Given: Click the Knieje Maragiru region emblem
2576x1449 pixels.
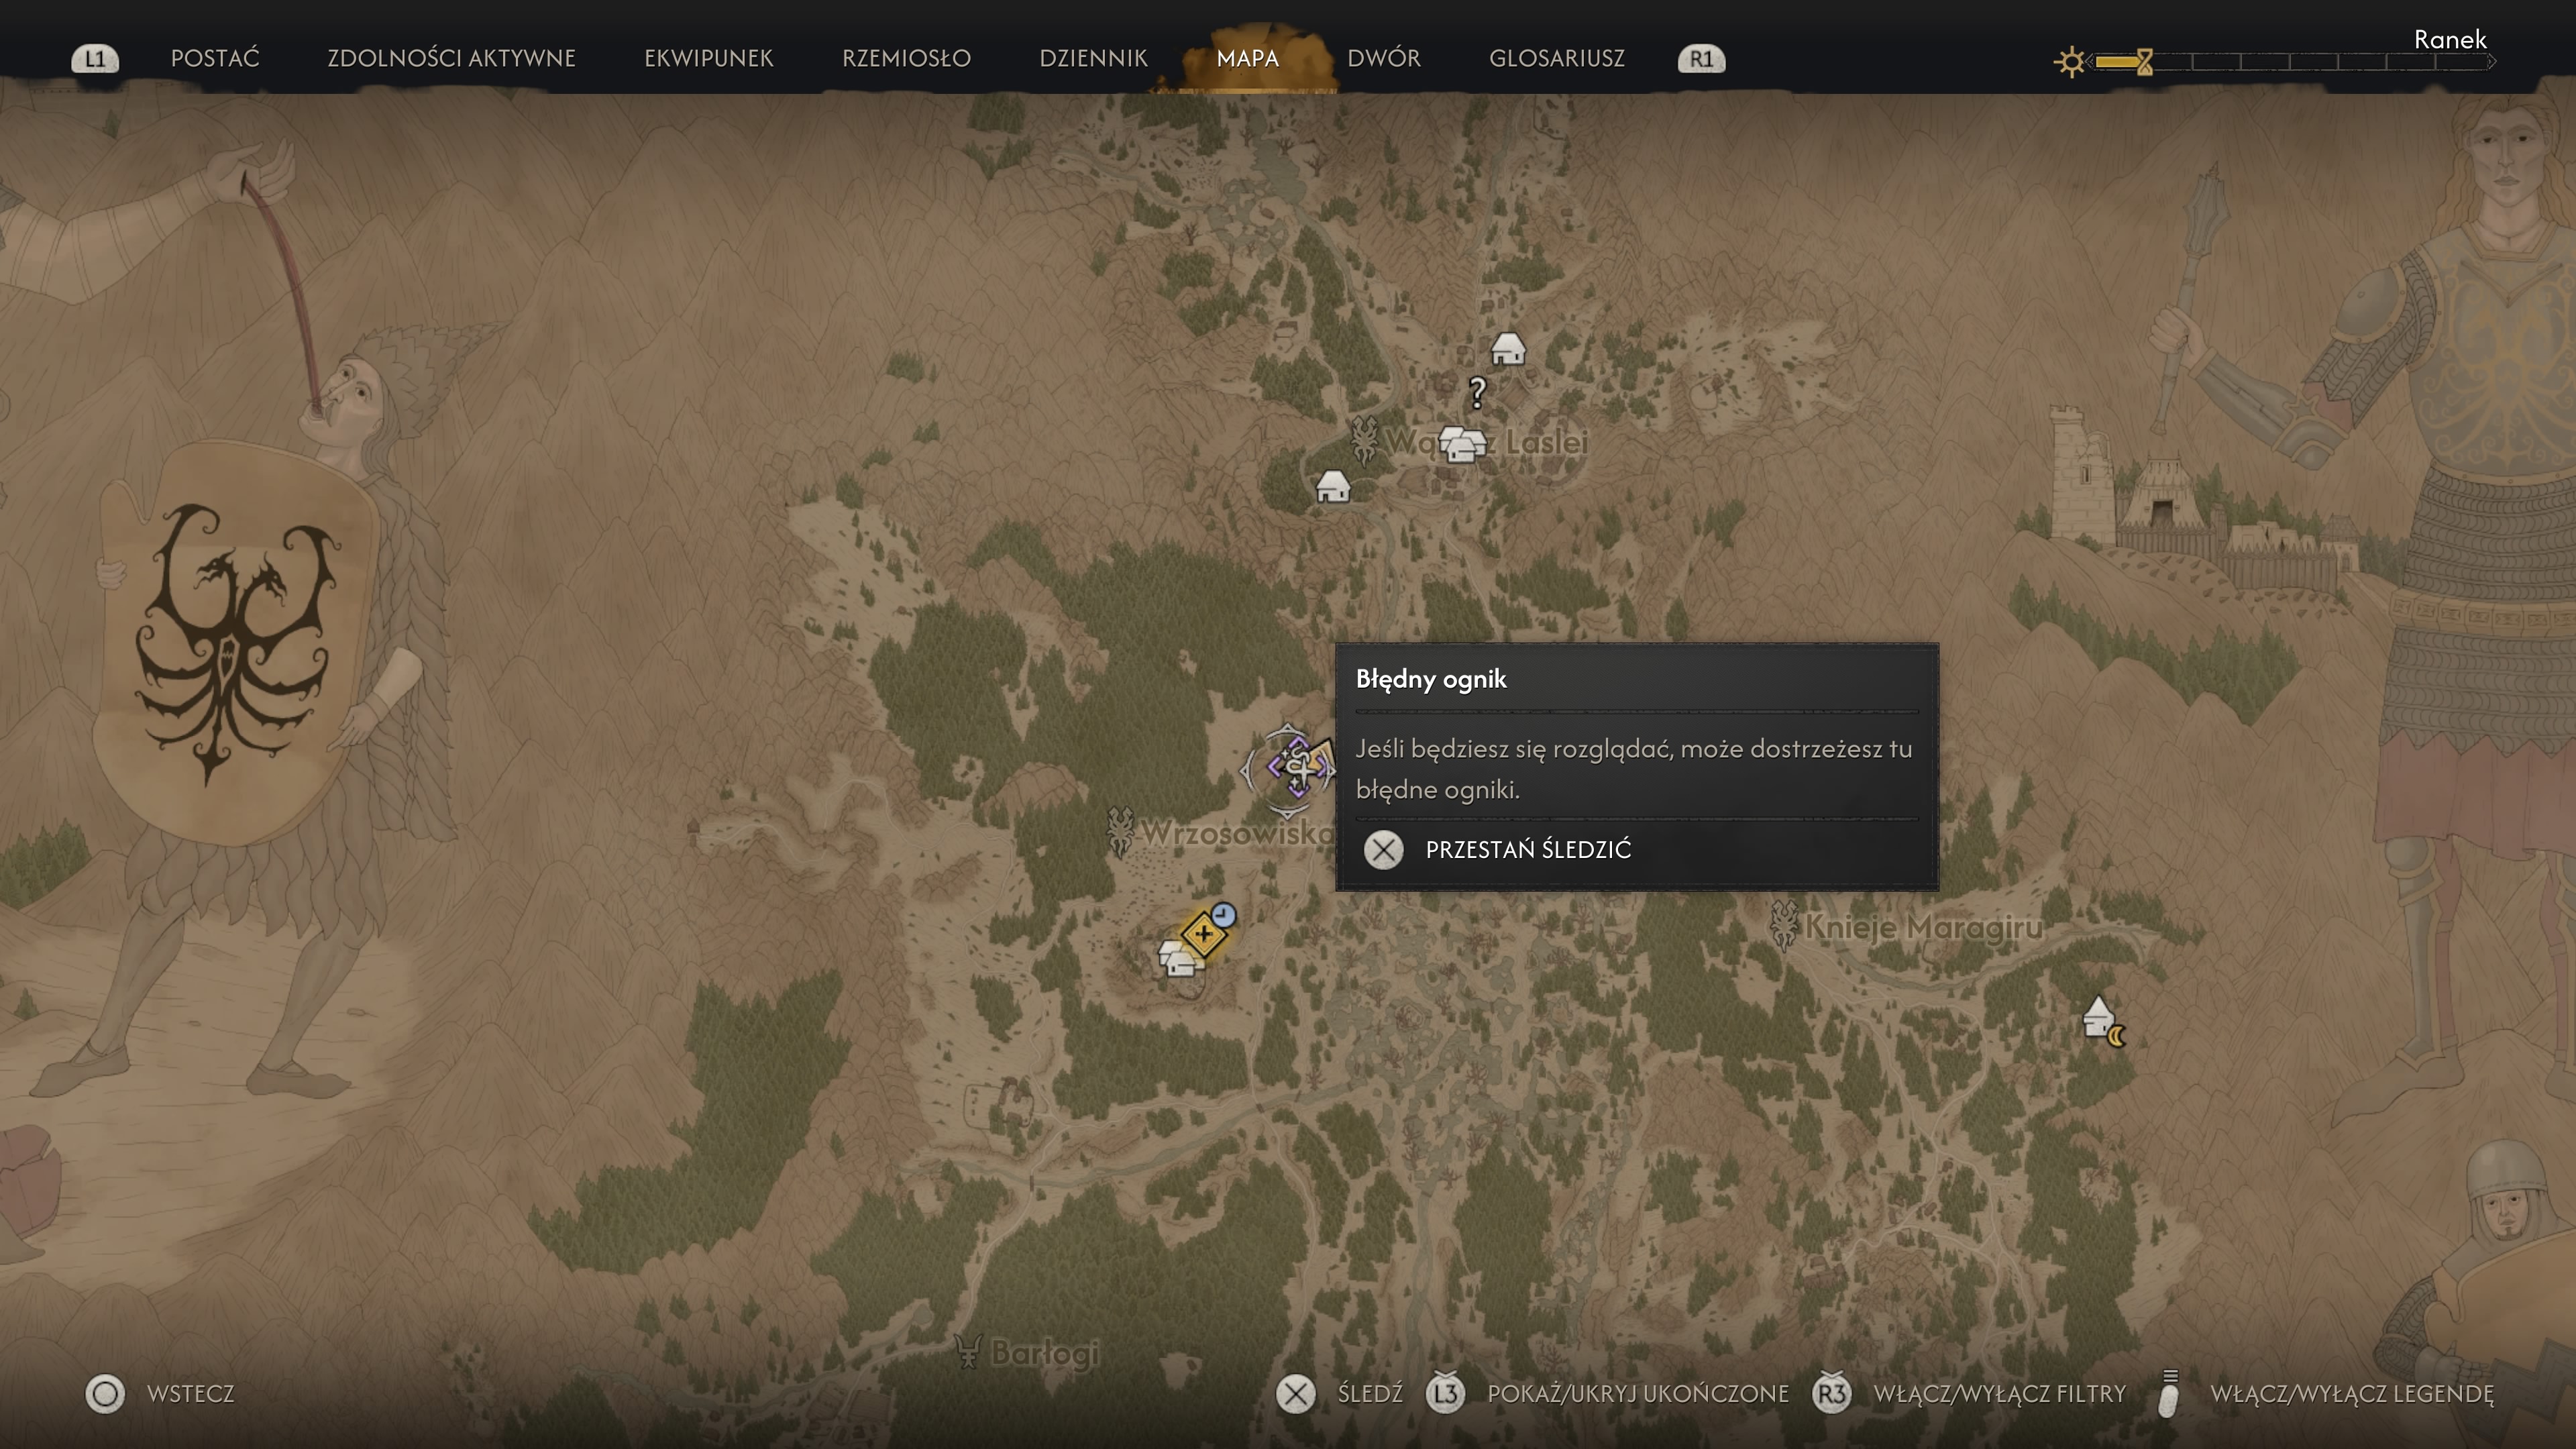Looking at the screenshot, I should (1783, 926).
